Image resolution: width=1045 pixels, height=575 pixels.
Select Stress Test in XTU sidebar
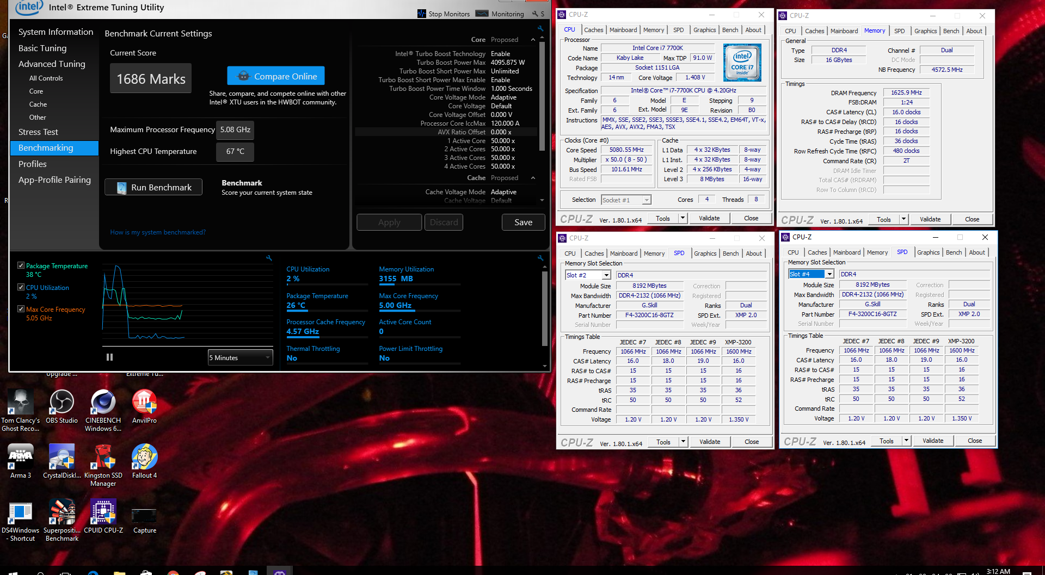tap(38, 132)
